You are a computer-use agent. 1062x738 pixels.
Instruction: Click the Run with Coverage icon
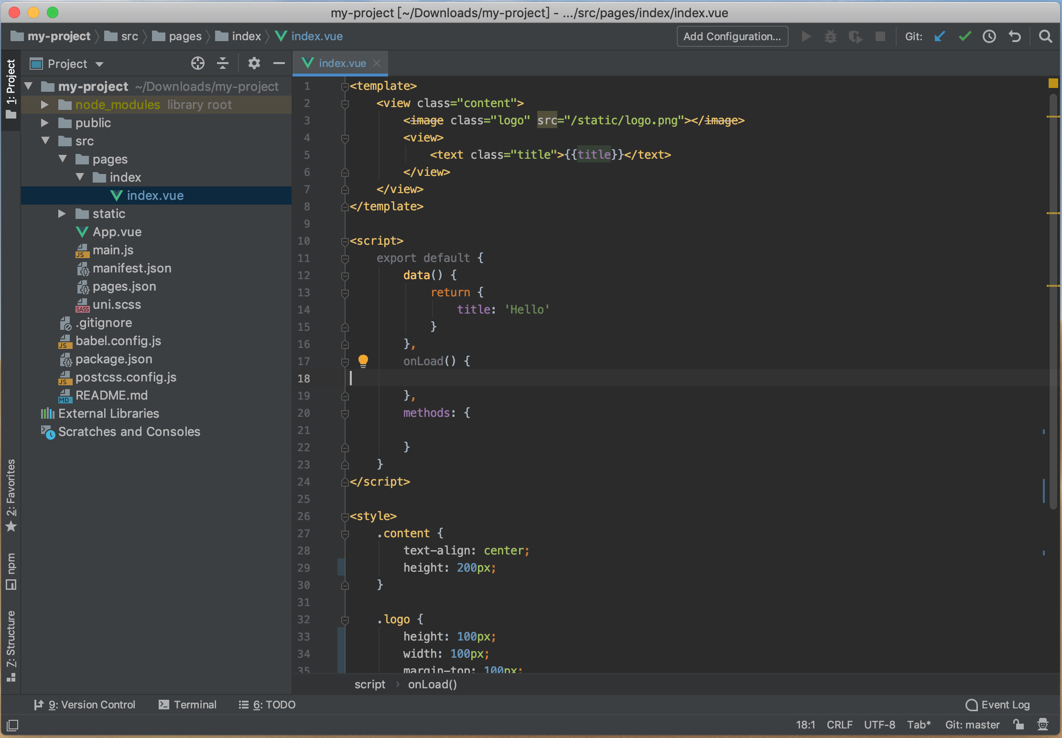(855, 36)
